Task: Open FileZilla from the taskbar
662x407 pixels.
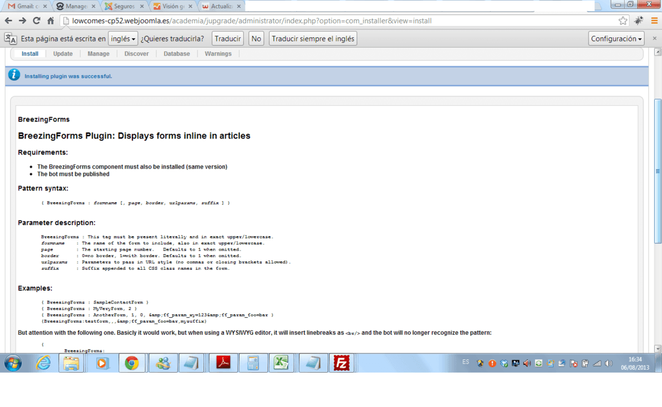Action: (342, 363)
